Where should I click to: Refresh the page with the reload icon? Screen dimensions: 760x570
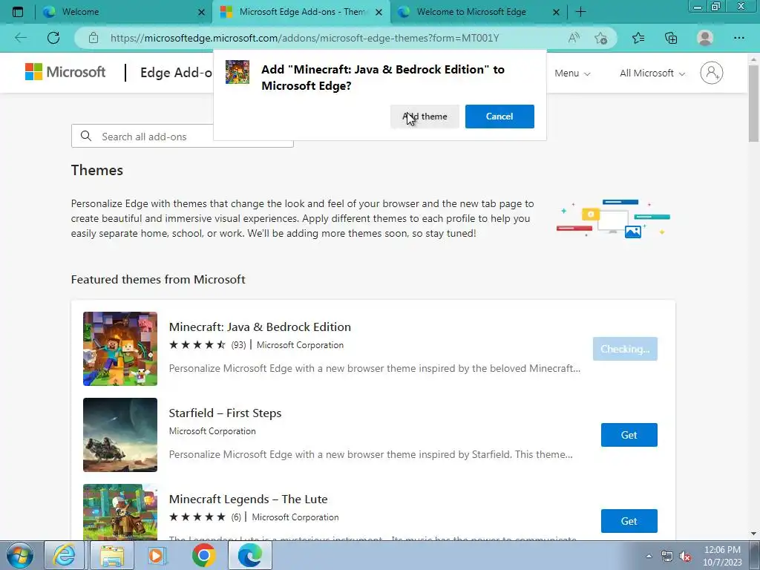(53, 38)
